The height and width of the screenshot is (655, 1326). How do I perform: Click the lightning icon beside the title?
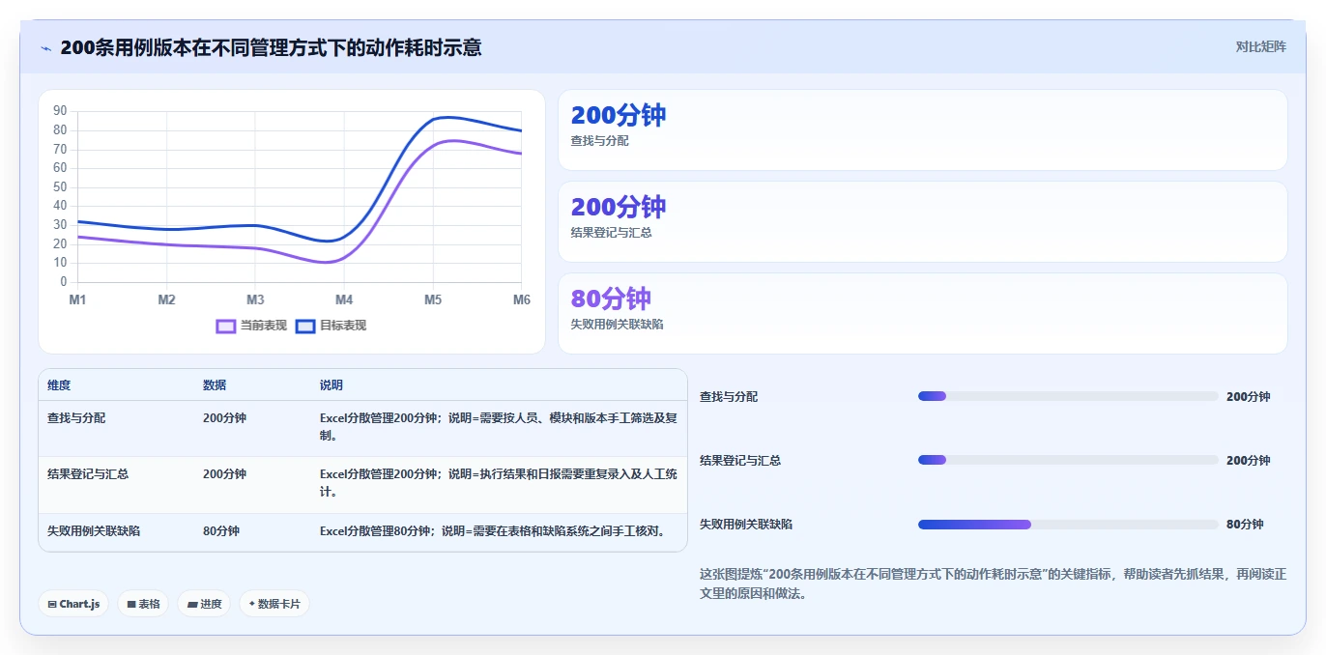pos(46,47)
